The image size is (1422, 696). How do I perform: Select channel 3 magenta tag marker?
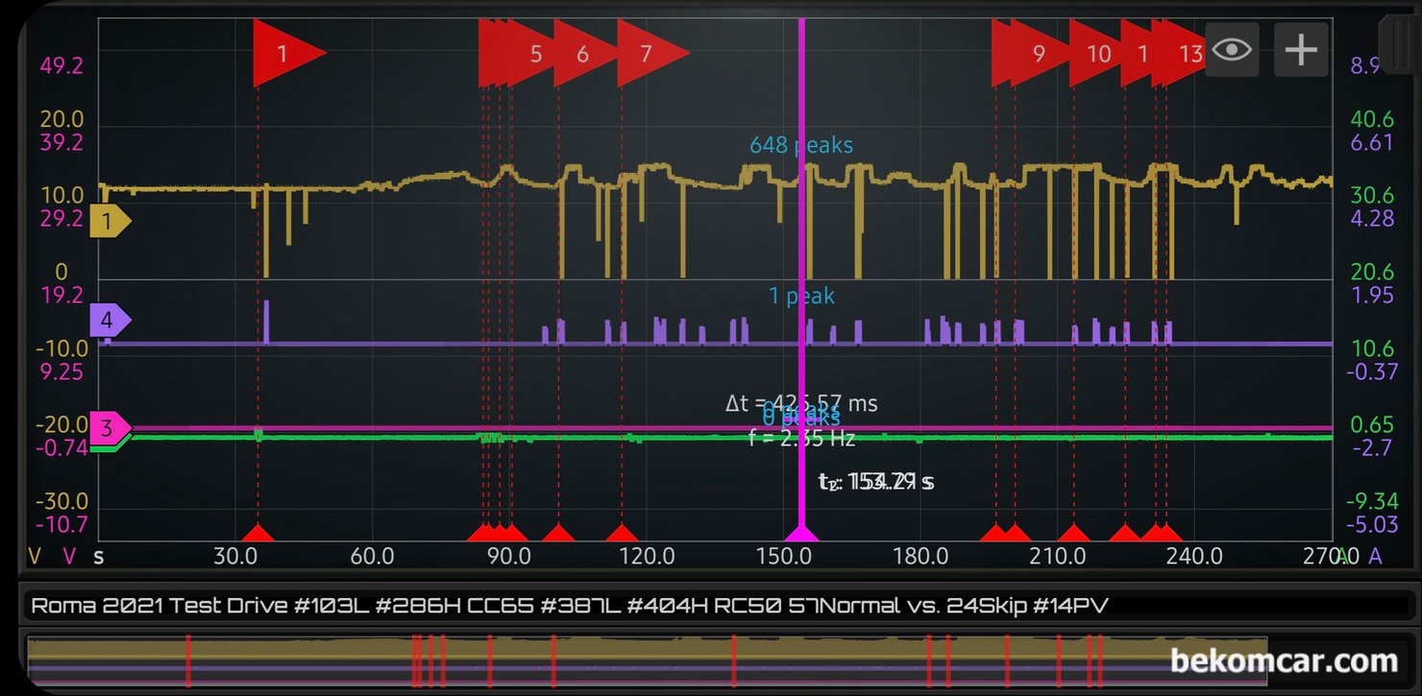(110, 428)
